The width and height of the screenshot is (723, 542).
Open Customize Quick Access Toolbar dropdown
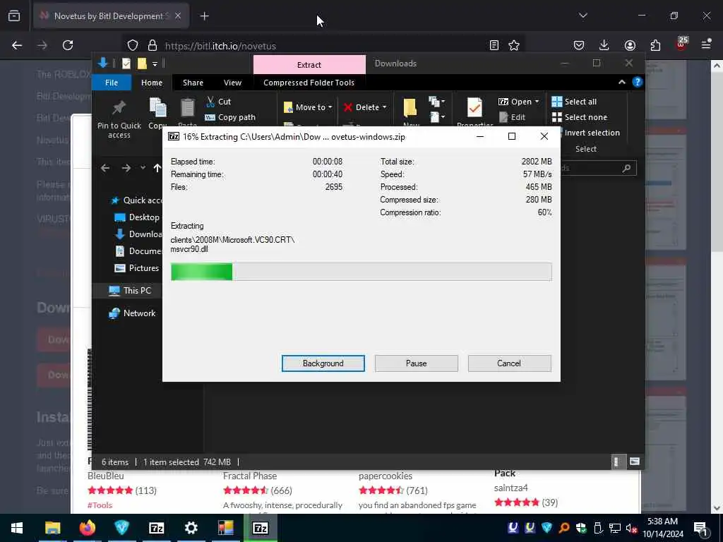[x=155, y=64]
